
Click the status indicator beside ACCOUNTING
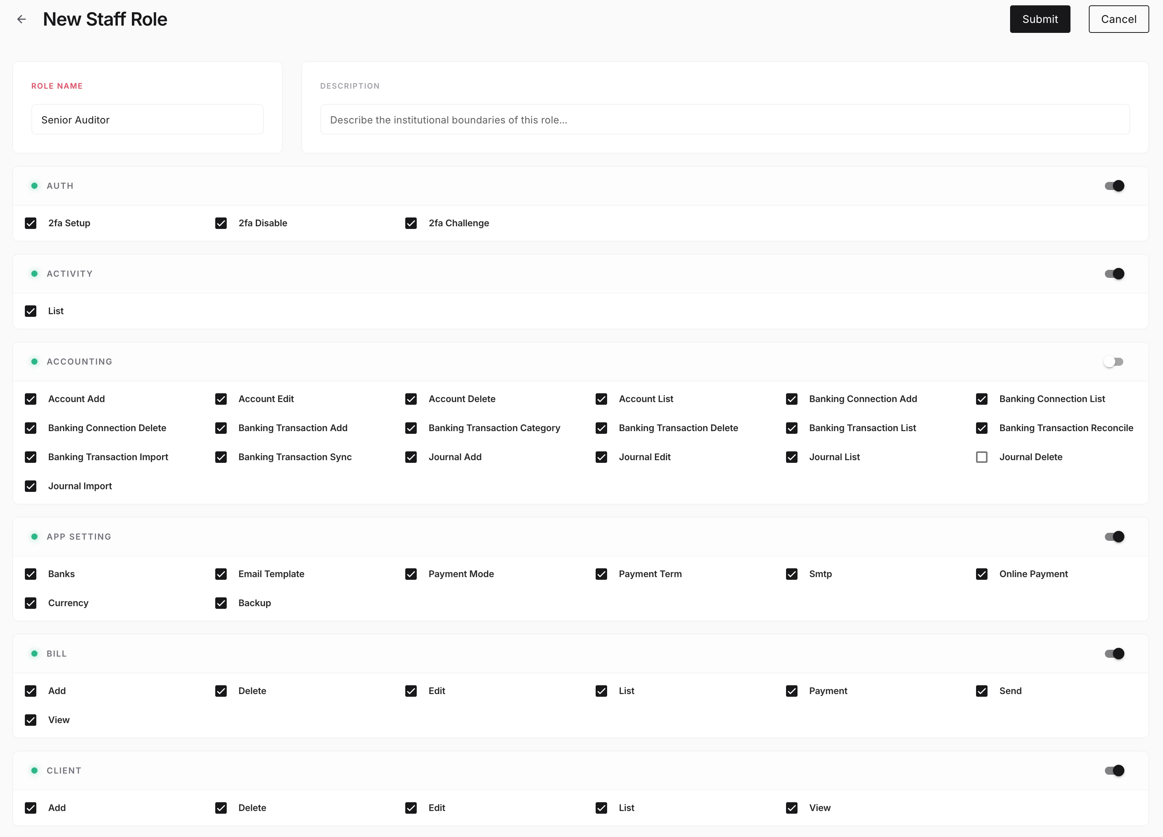click(35, 361)
